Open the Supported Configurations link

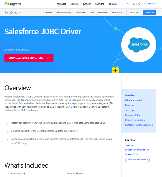coord(137,150)
